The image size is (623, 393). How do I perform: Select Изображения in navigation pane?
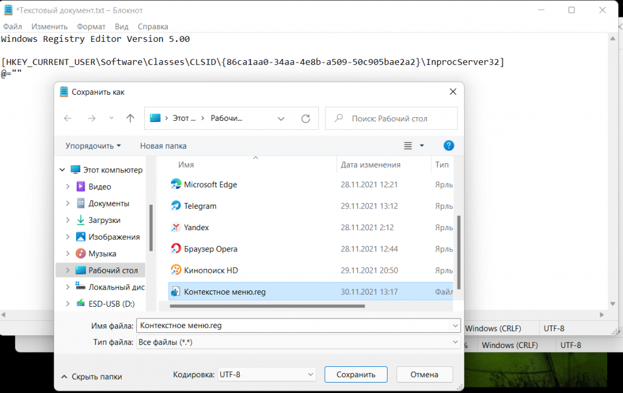[114, 237]
